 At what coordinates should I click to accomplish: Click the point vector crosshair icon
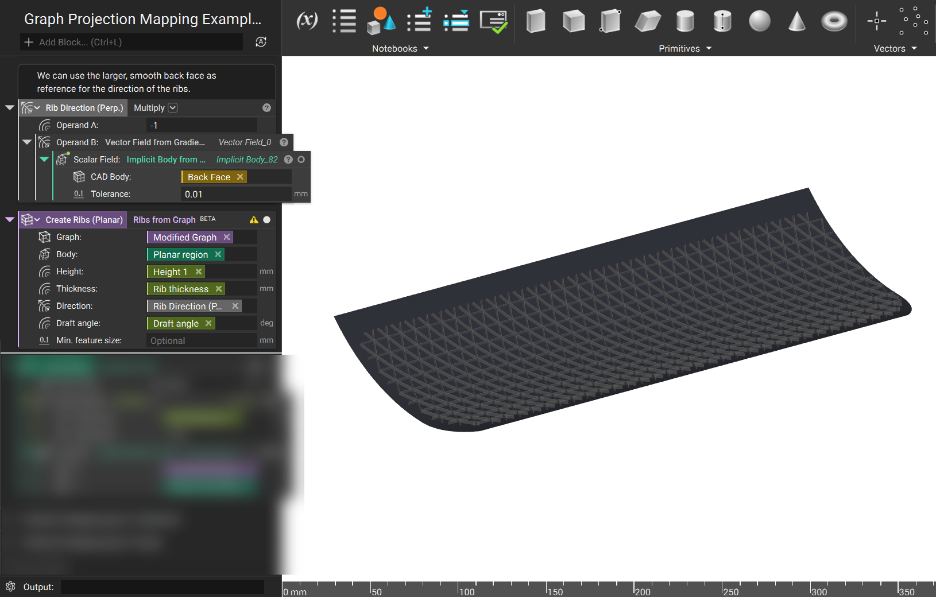(x=876, y=21)
